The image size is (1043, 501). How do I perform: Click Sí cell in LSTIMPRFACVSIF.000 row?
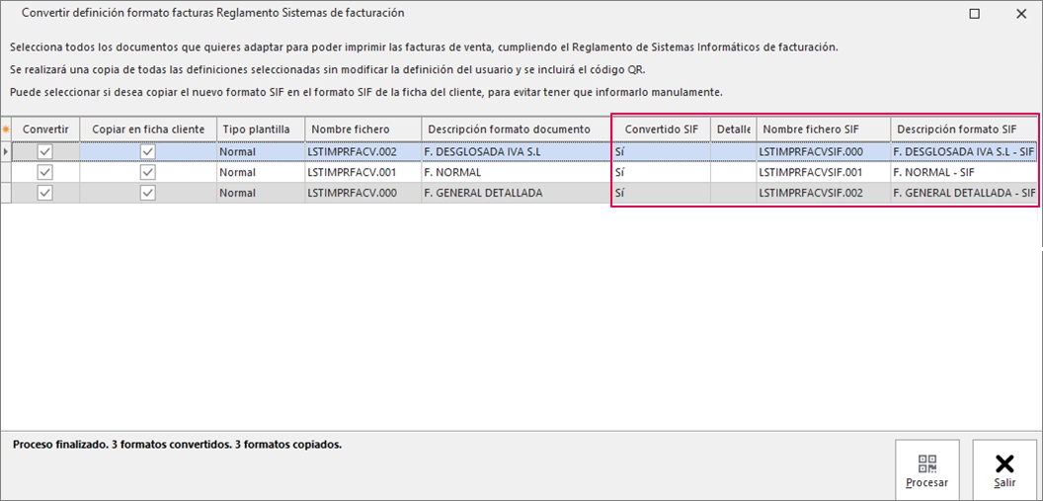[661, 152]
